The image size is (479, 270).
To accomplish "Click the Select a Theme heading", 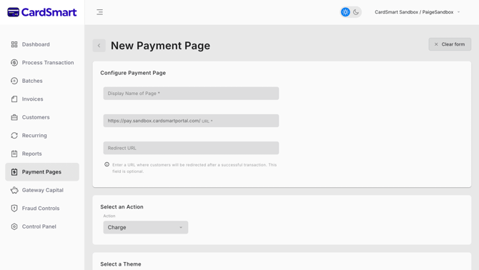I will (121, 264).
